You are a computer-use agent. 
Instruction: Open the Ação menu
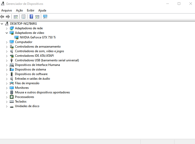pyautogui.click(x=19, y=10)
